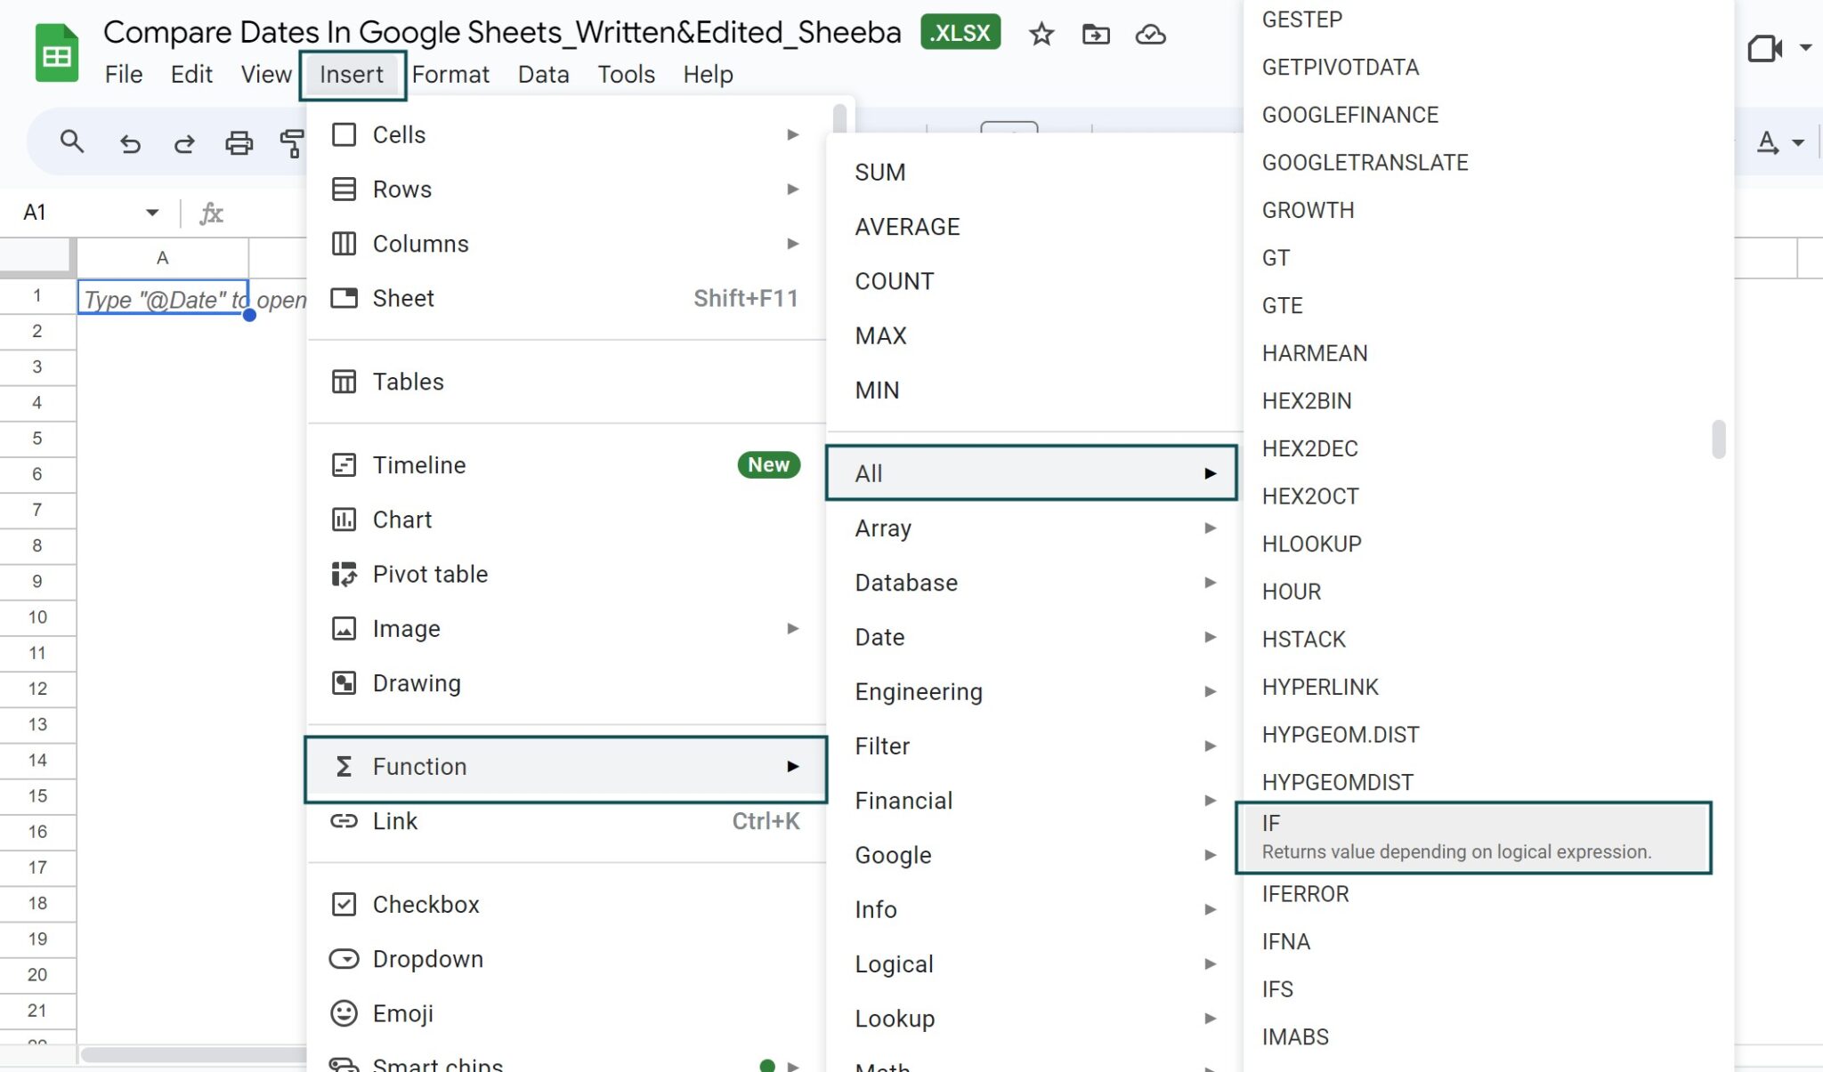Select the IFERROR function
Image resolution: width=1823 pixels, height=1072 pixels.
click(x=1478, y=893)
